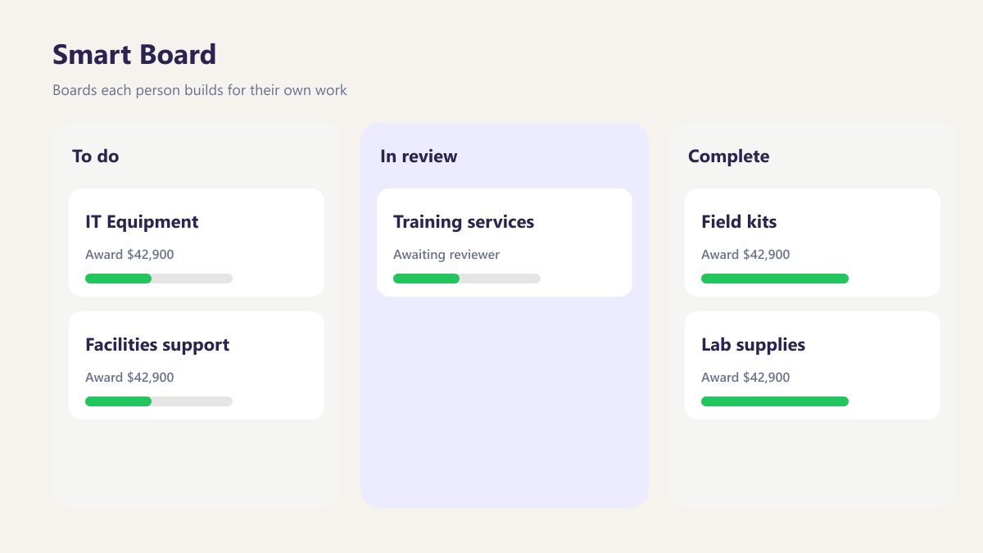The width and height of the screenshot is (983, 553).
Task: Open the Lab supplies card
Action: click(813, 365)
